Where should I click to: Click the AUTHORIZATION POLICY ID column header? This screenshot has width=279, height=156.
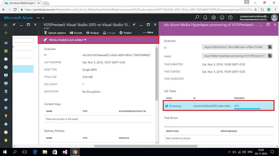(132, 111)
